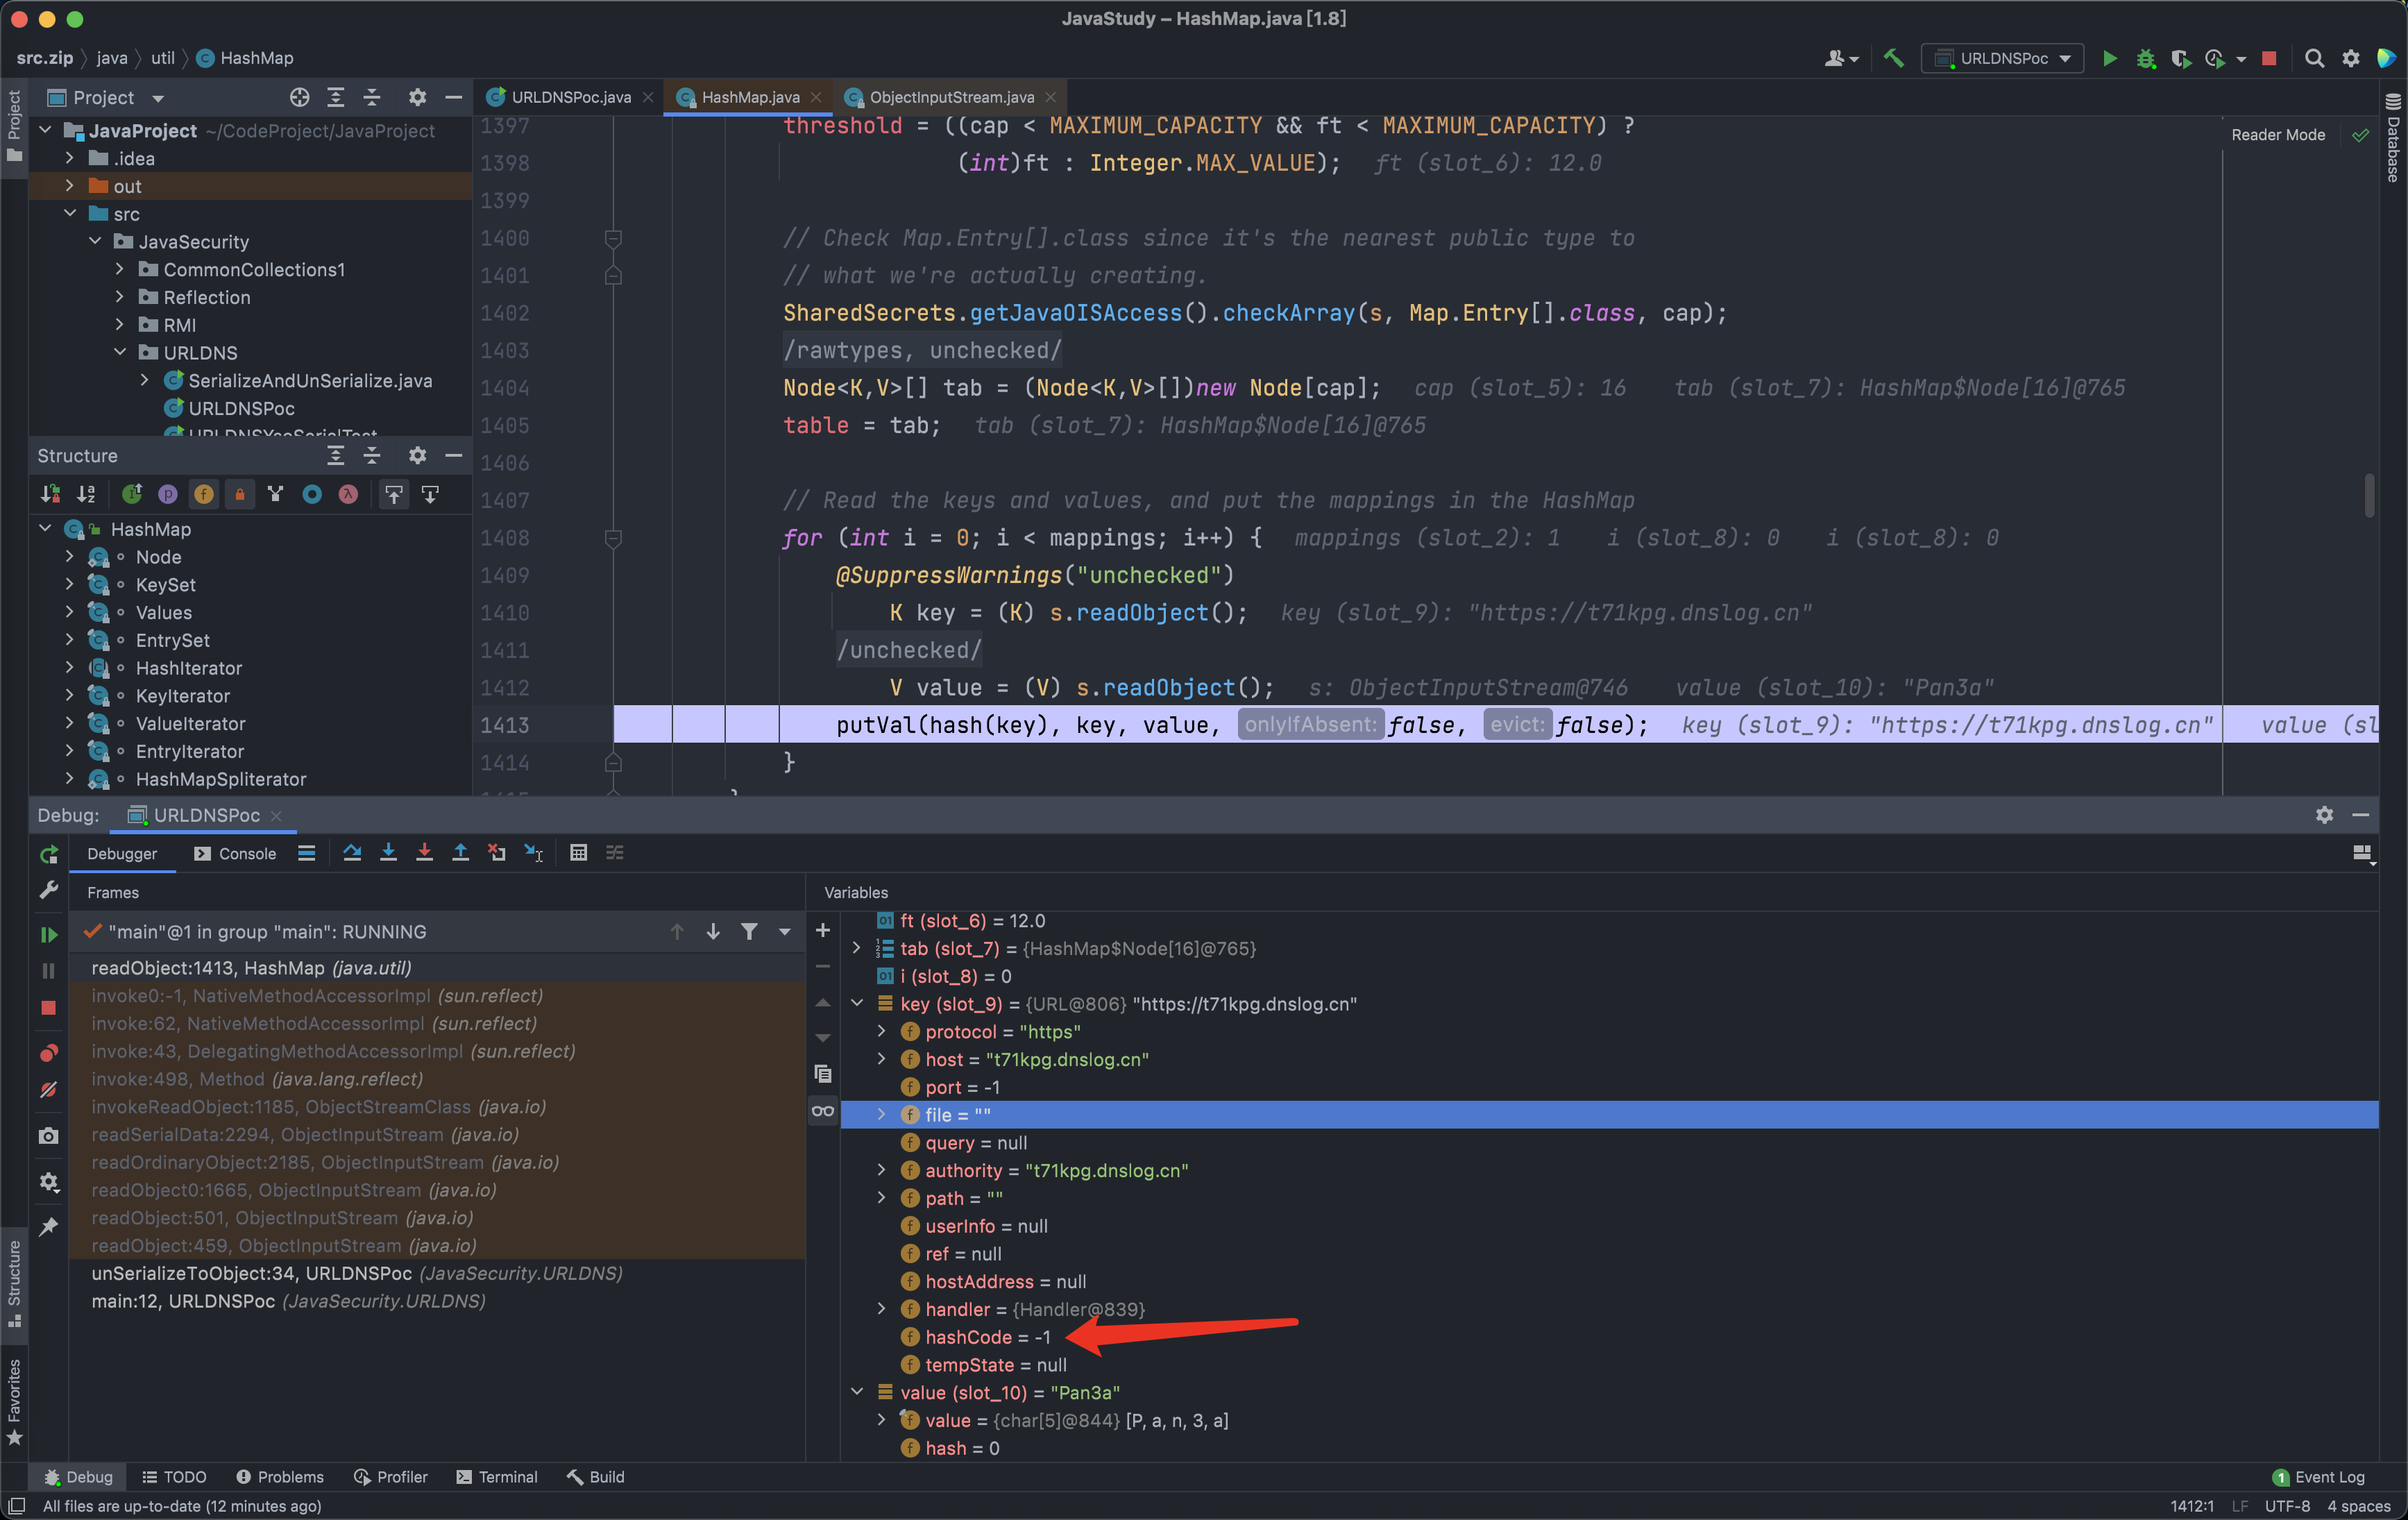Toggle Show non-public lock icon in Structure
Viewport: 2408px width, 1520px height.
click(x=240, y=494)
